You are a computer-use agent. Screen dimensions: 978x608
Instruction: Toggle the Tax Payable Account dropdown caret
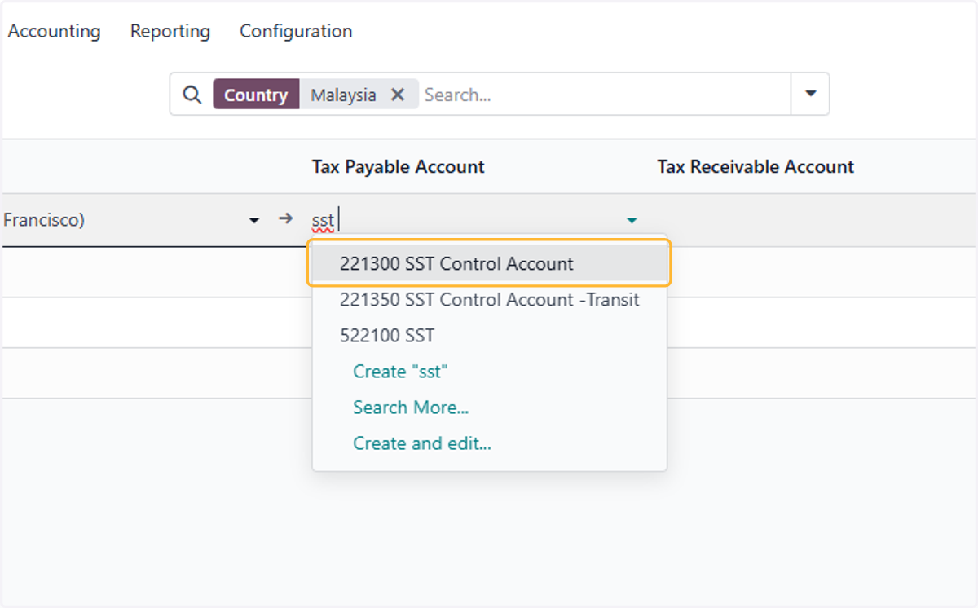coord(632,220)
